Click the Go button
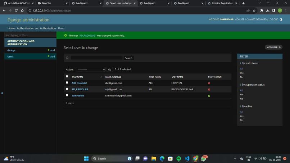 coord(109,69)
